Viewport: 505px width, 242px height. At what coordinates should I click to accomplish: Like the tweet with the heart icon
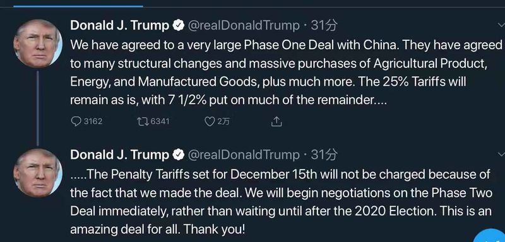[x=210, y=122]
